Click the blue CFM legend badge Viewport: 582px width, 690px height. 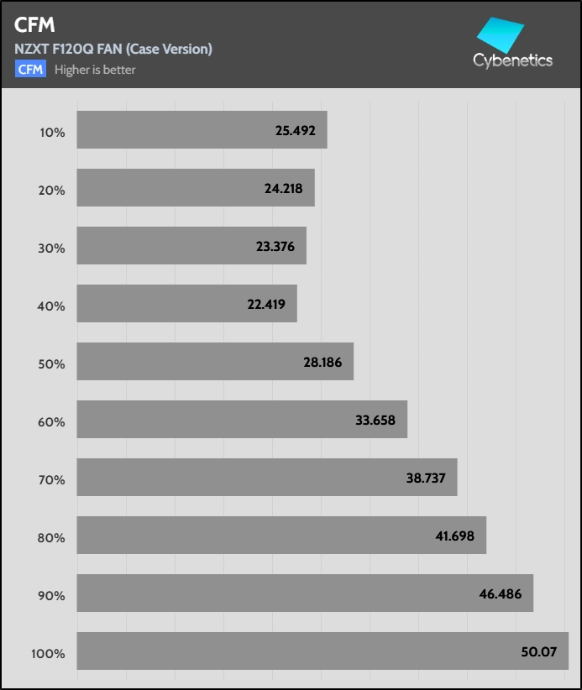(30, 69)
